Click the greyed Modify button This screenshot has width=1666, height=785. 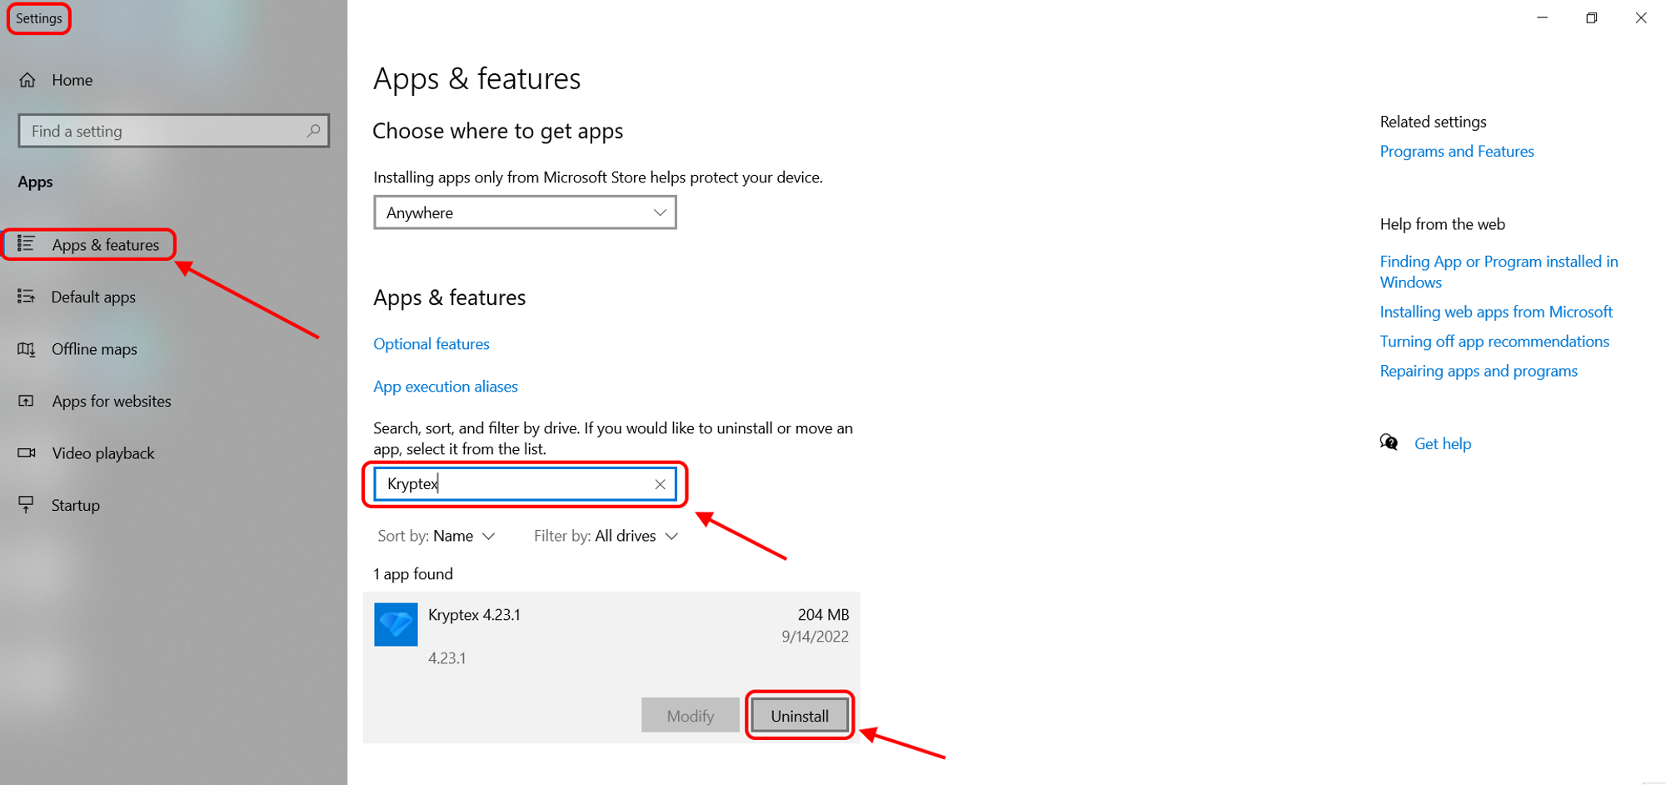point(691,715)
